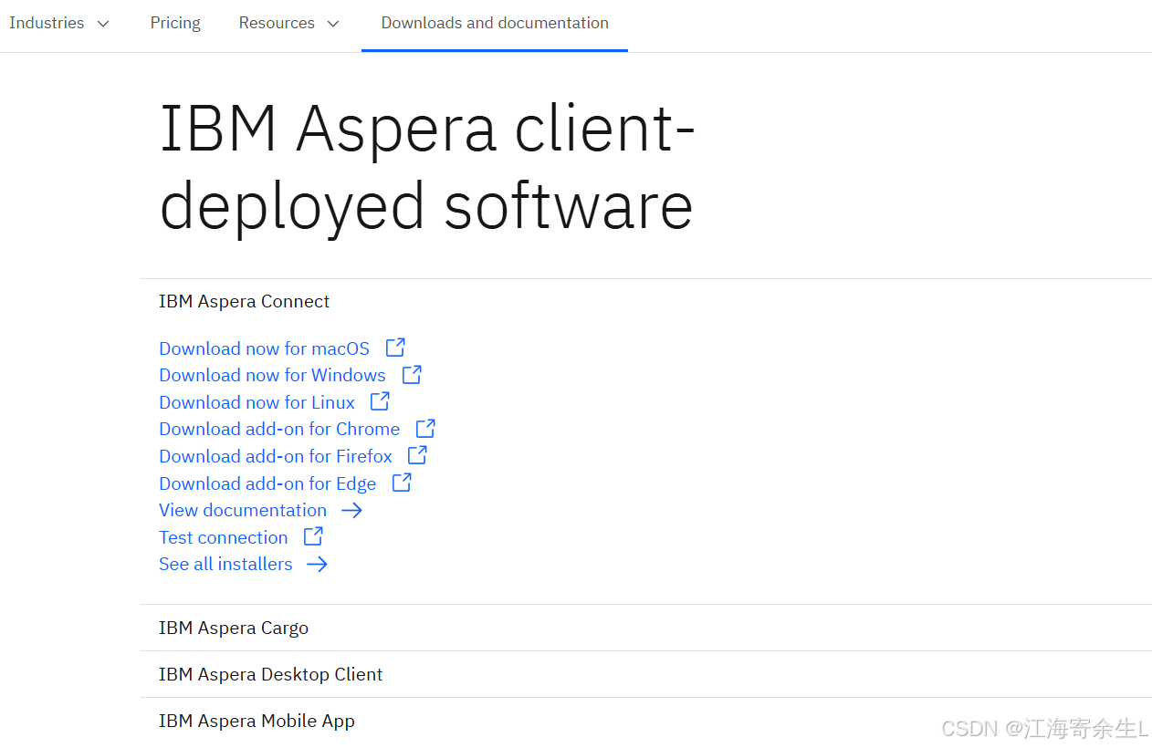Viewport: 1152px width, 748px height.
Task: Open the Resources dropdown
Action: [x=288, y=23]
